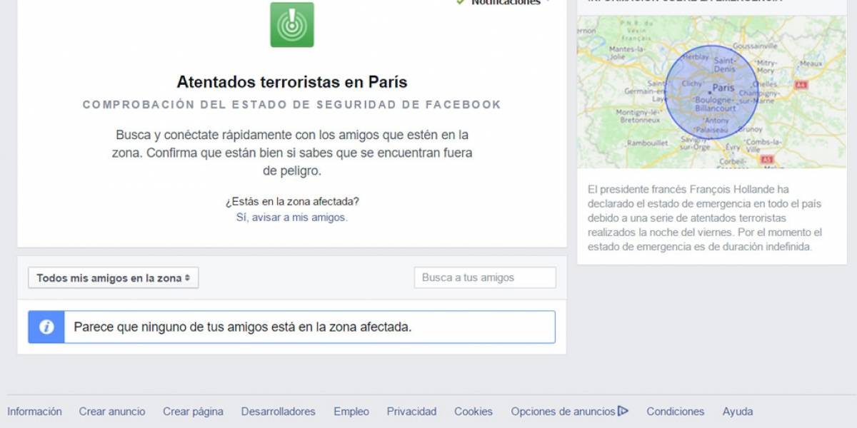The width and height of the screenshot is (857, 428).
Task: Open the Crear anuncio footer link
Action: pyautogui.click(x=112, y=412)
